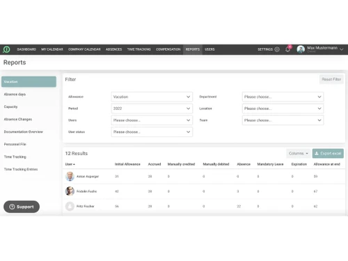348x261 pixels.
Task: Open Compensation in top navigation
Action: (168, 49)
